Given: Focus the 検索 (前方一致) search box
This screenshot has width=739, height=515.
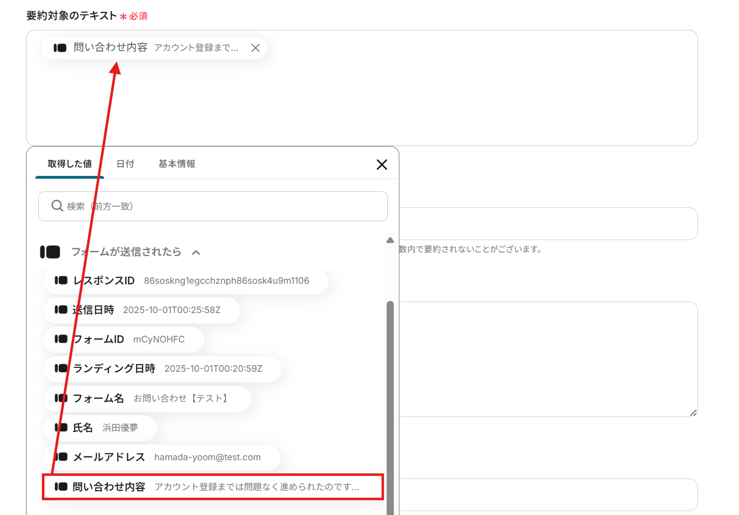Looking at the screenshot, I should (213, 206).
